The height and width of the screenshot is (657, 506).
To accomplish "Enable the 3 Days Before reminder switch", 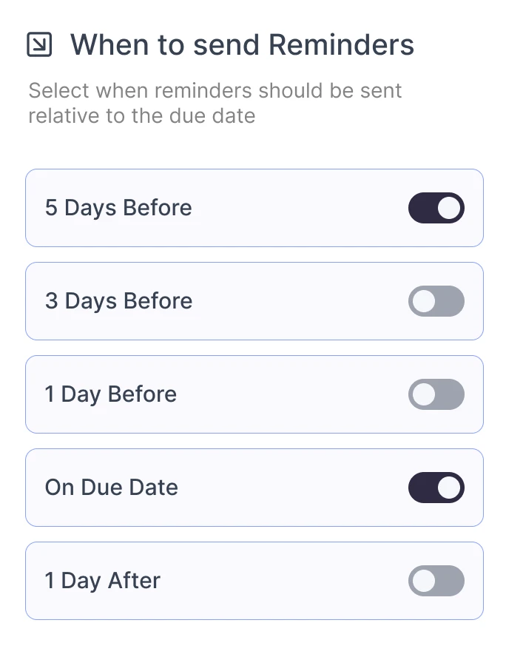I will click(x=436, y=301).
